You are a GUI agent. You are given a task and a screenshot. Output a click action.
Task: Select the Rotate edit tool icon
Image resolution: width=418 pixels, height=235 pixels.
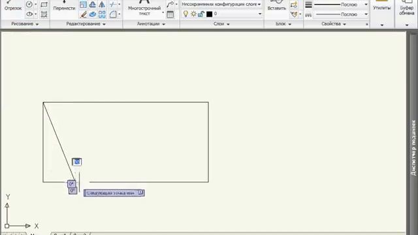pos(93,5)
